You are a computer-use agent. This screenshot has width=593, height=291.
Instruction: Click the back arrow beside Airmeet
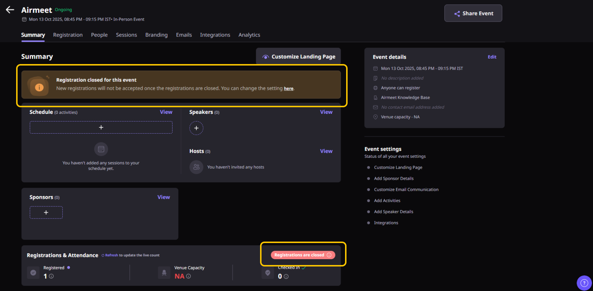[x=10, y=10]
